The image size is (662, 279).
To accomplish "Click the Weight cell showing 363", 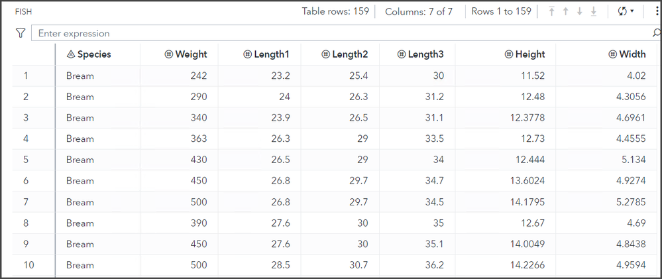I will (197, 139).
